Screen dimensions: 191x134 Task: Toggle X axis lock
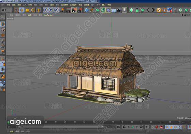[45, 10]
